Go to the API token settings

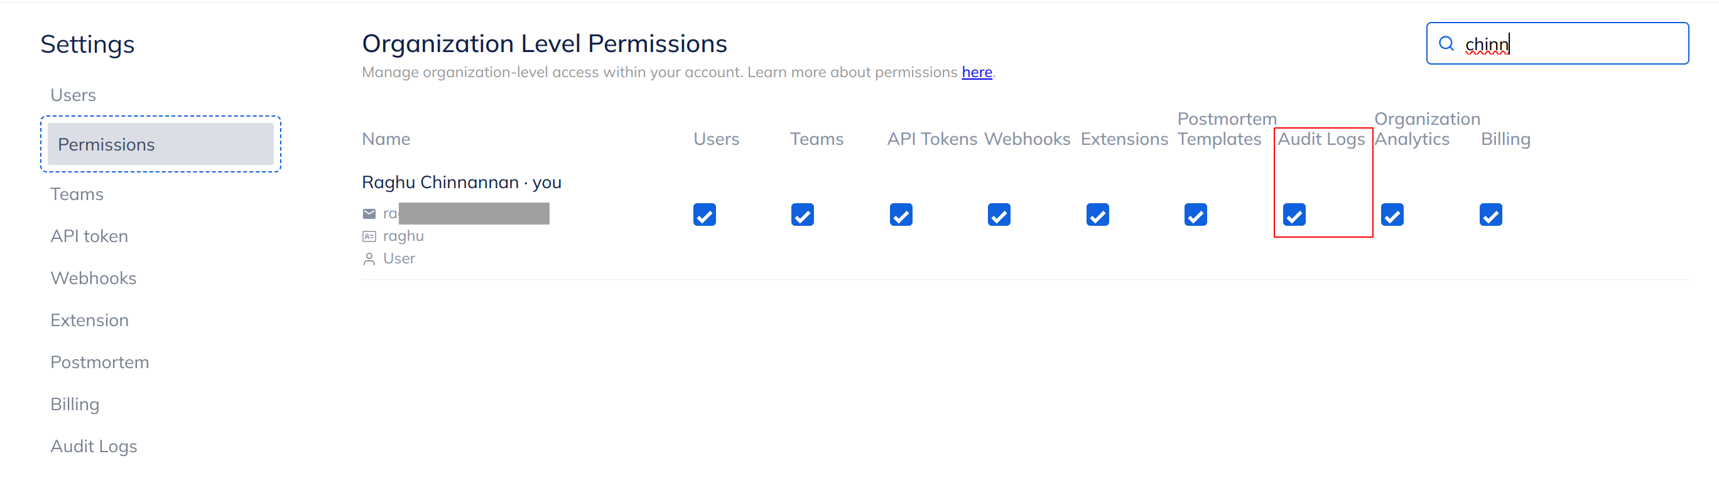pyautogui.click(x=89, y=236)
